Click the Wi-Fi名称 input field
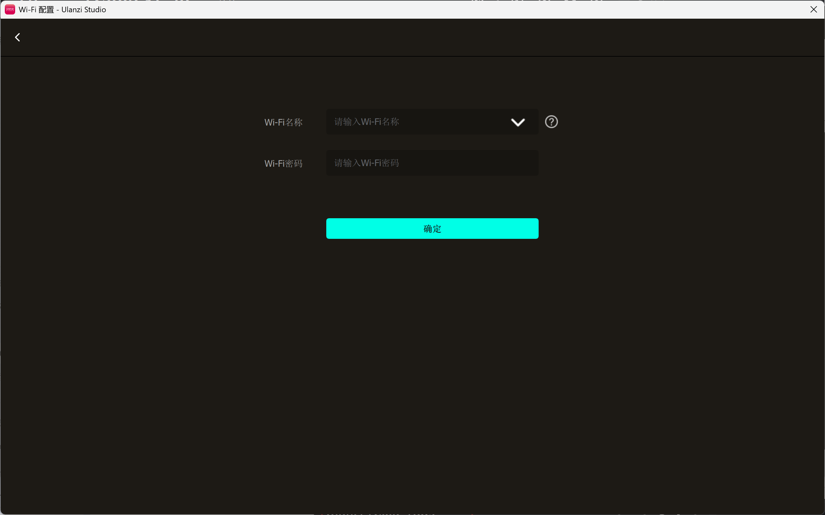The height and width of the screenshot is (515, 825). 432,122
